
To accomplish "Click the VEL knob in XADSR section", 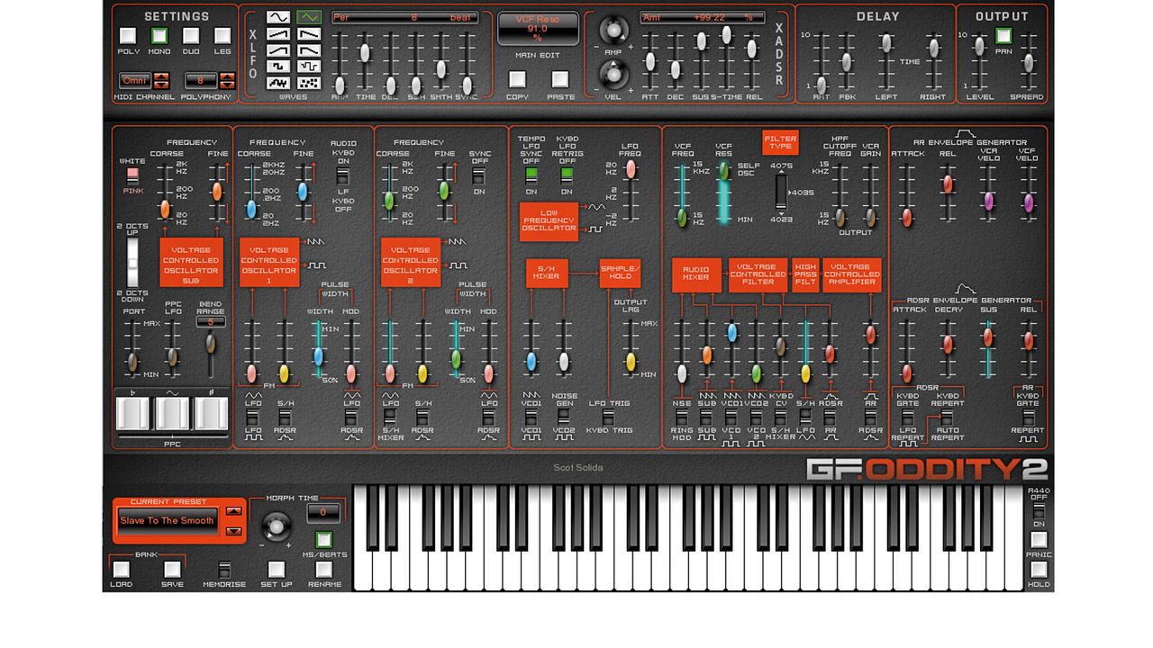I will [613, 75].
